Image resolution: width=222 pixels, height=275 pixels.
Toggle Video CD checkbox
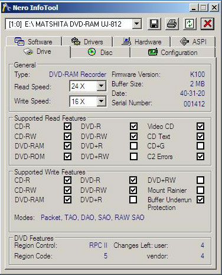tap(200, 127)
